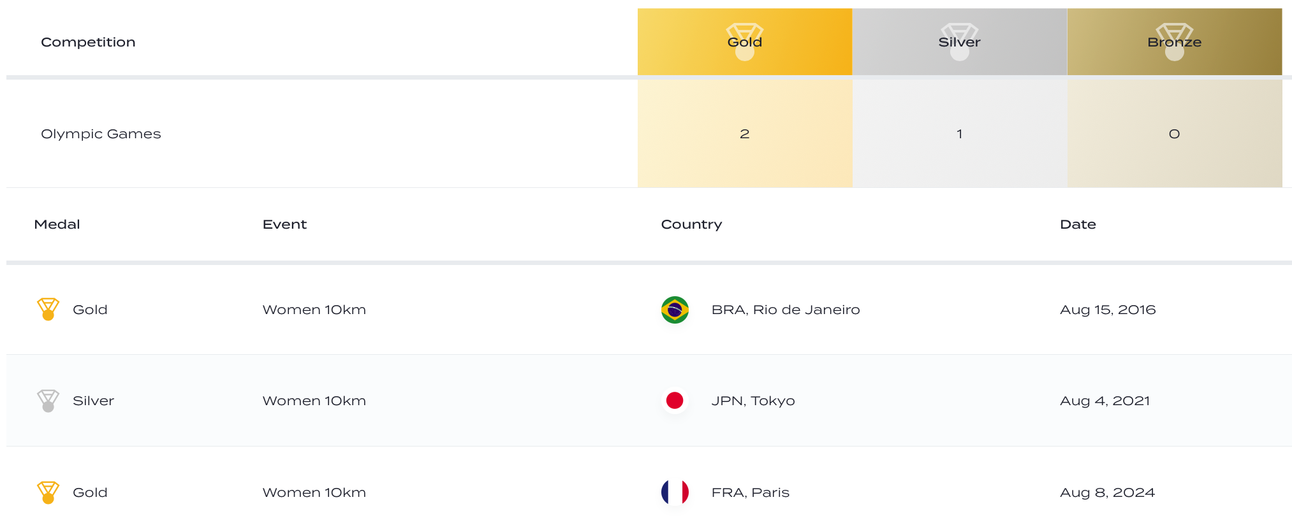Image resolution: width=1292 pixels, height=516 pixels.
Task: Open Women 10km event in Paris row
Action: click(314, 492)
